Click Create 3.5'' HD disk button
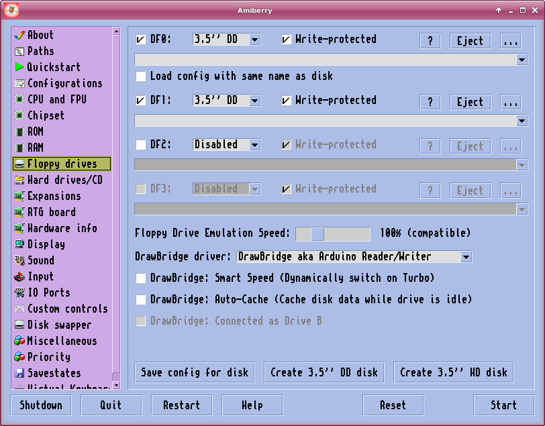Viewport: 545px width, 426px height. (454, 372)
